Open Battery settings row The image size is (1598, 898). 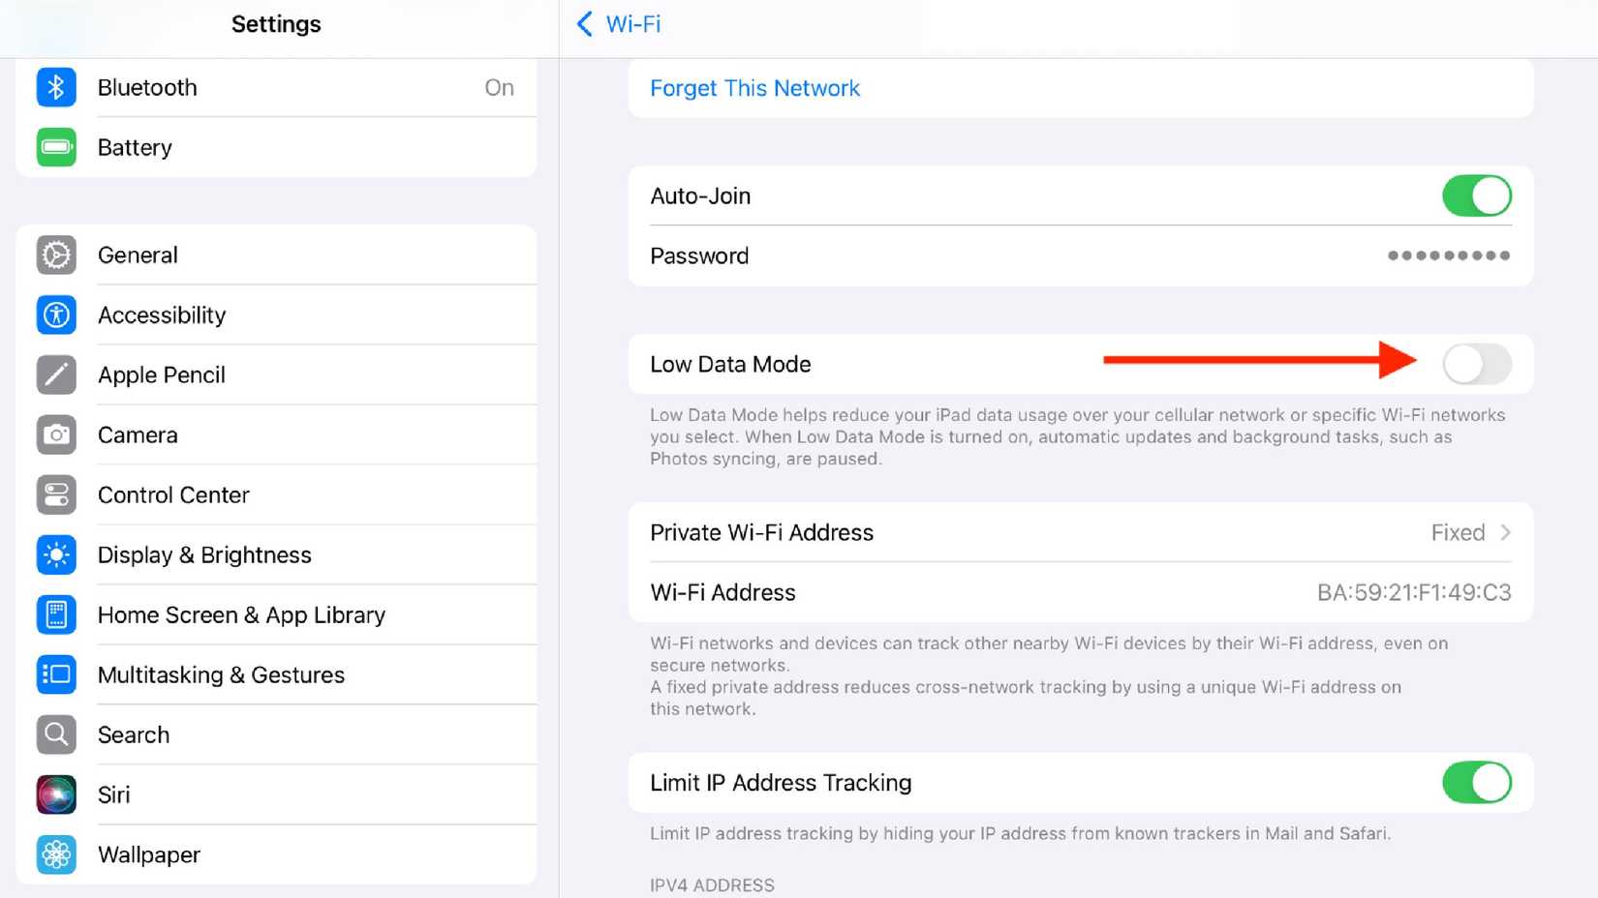point(276,147)
